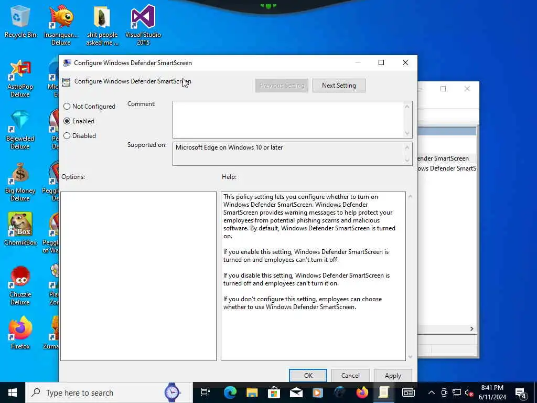This screenshot has width=537, height=403.
Task: Click the Supported on text field
Action: click(x=288, y=154)
